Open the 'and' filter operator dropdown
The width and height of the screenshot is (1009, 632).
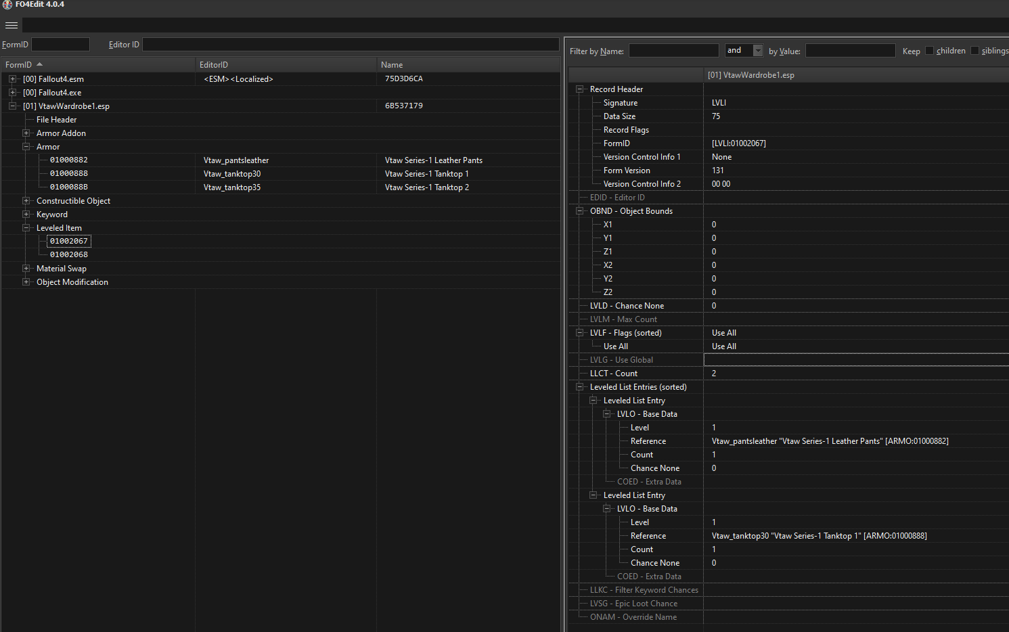coord(758,51)
